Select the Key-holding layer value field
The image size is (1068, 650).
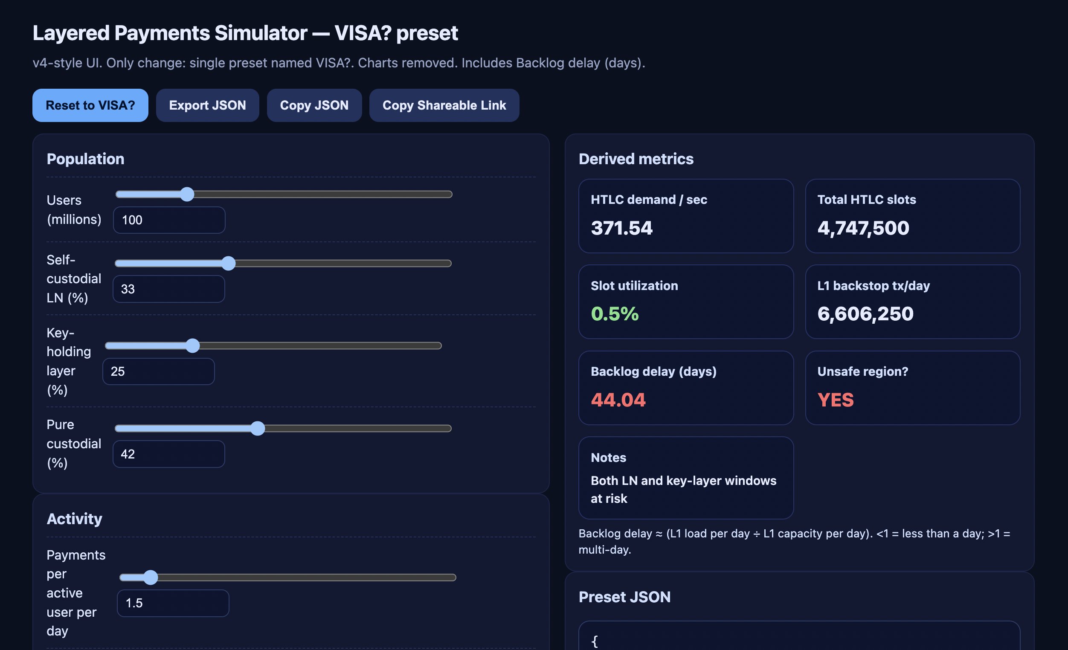158,371
